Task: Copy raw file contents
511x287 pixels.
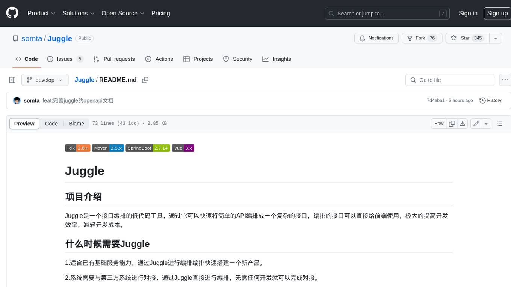Action: tap(452, 124)
